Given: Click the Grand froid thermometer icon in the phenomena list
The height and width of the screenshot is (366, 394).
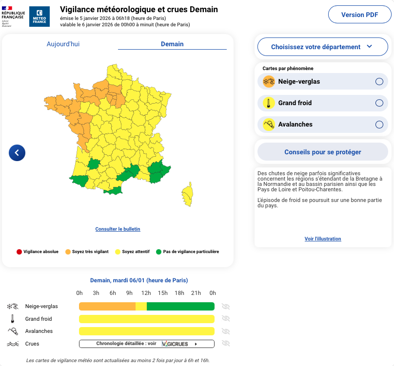Looking at the screenshot, I should tap(269, 103).
